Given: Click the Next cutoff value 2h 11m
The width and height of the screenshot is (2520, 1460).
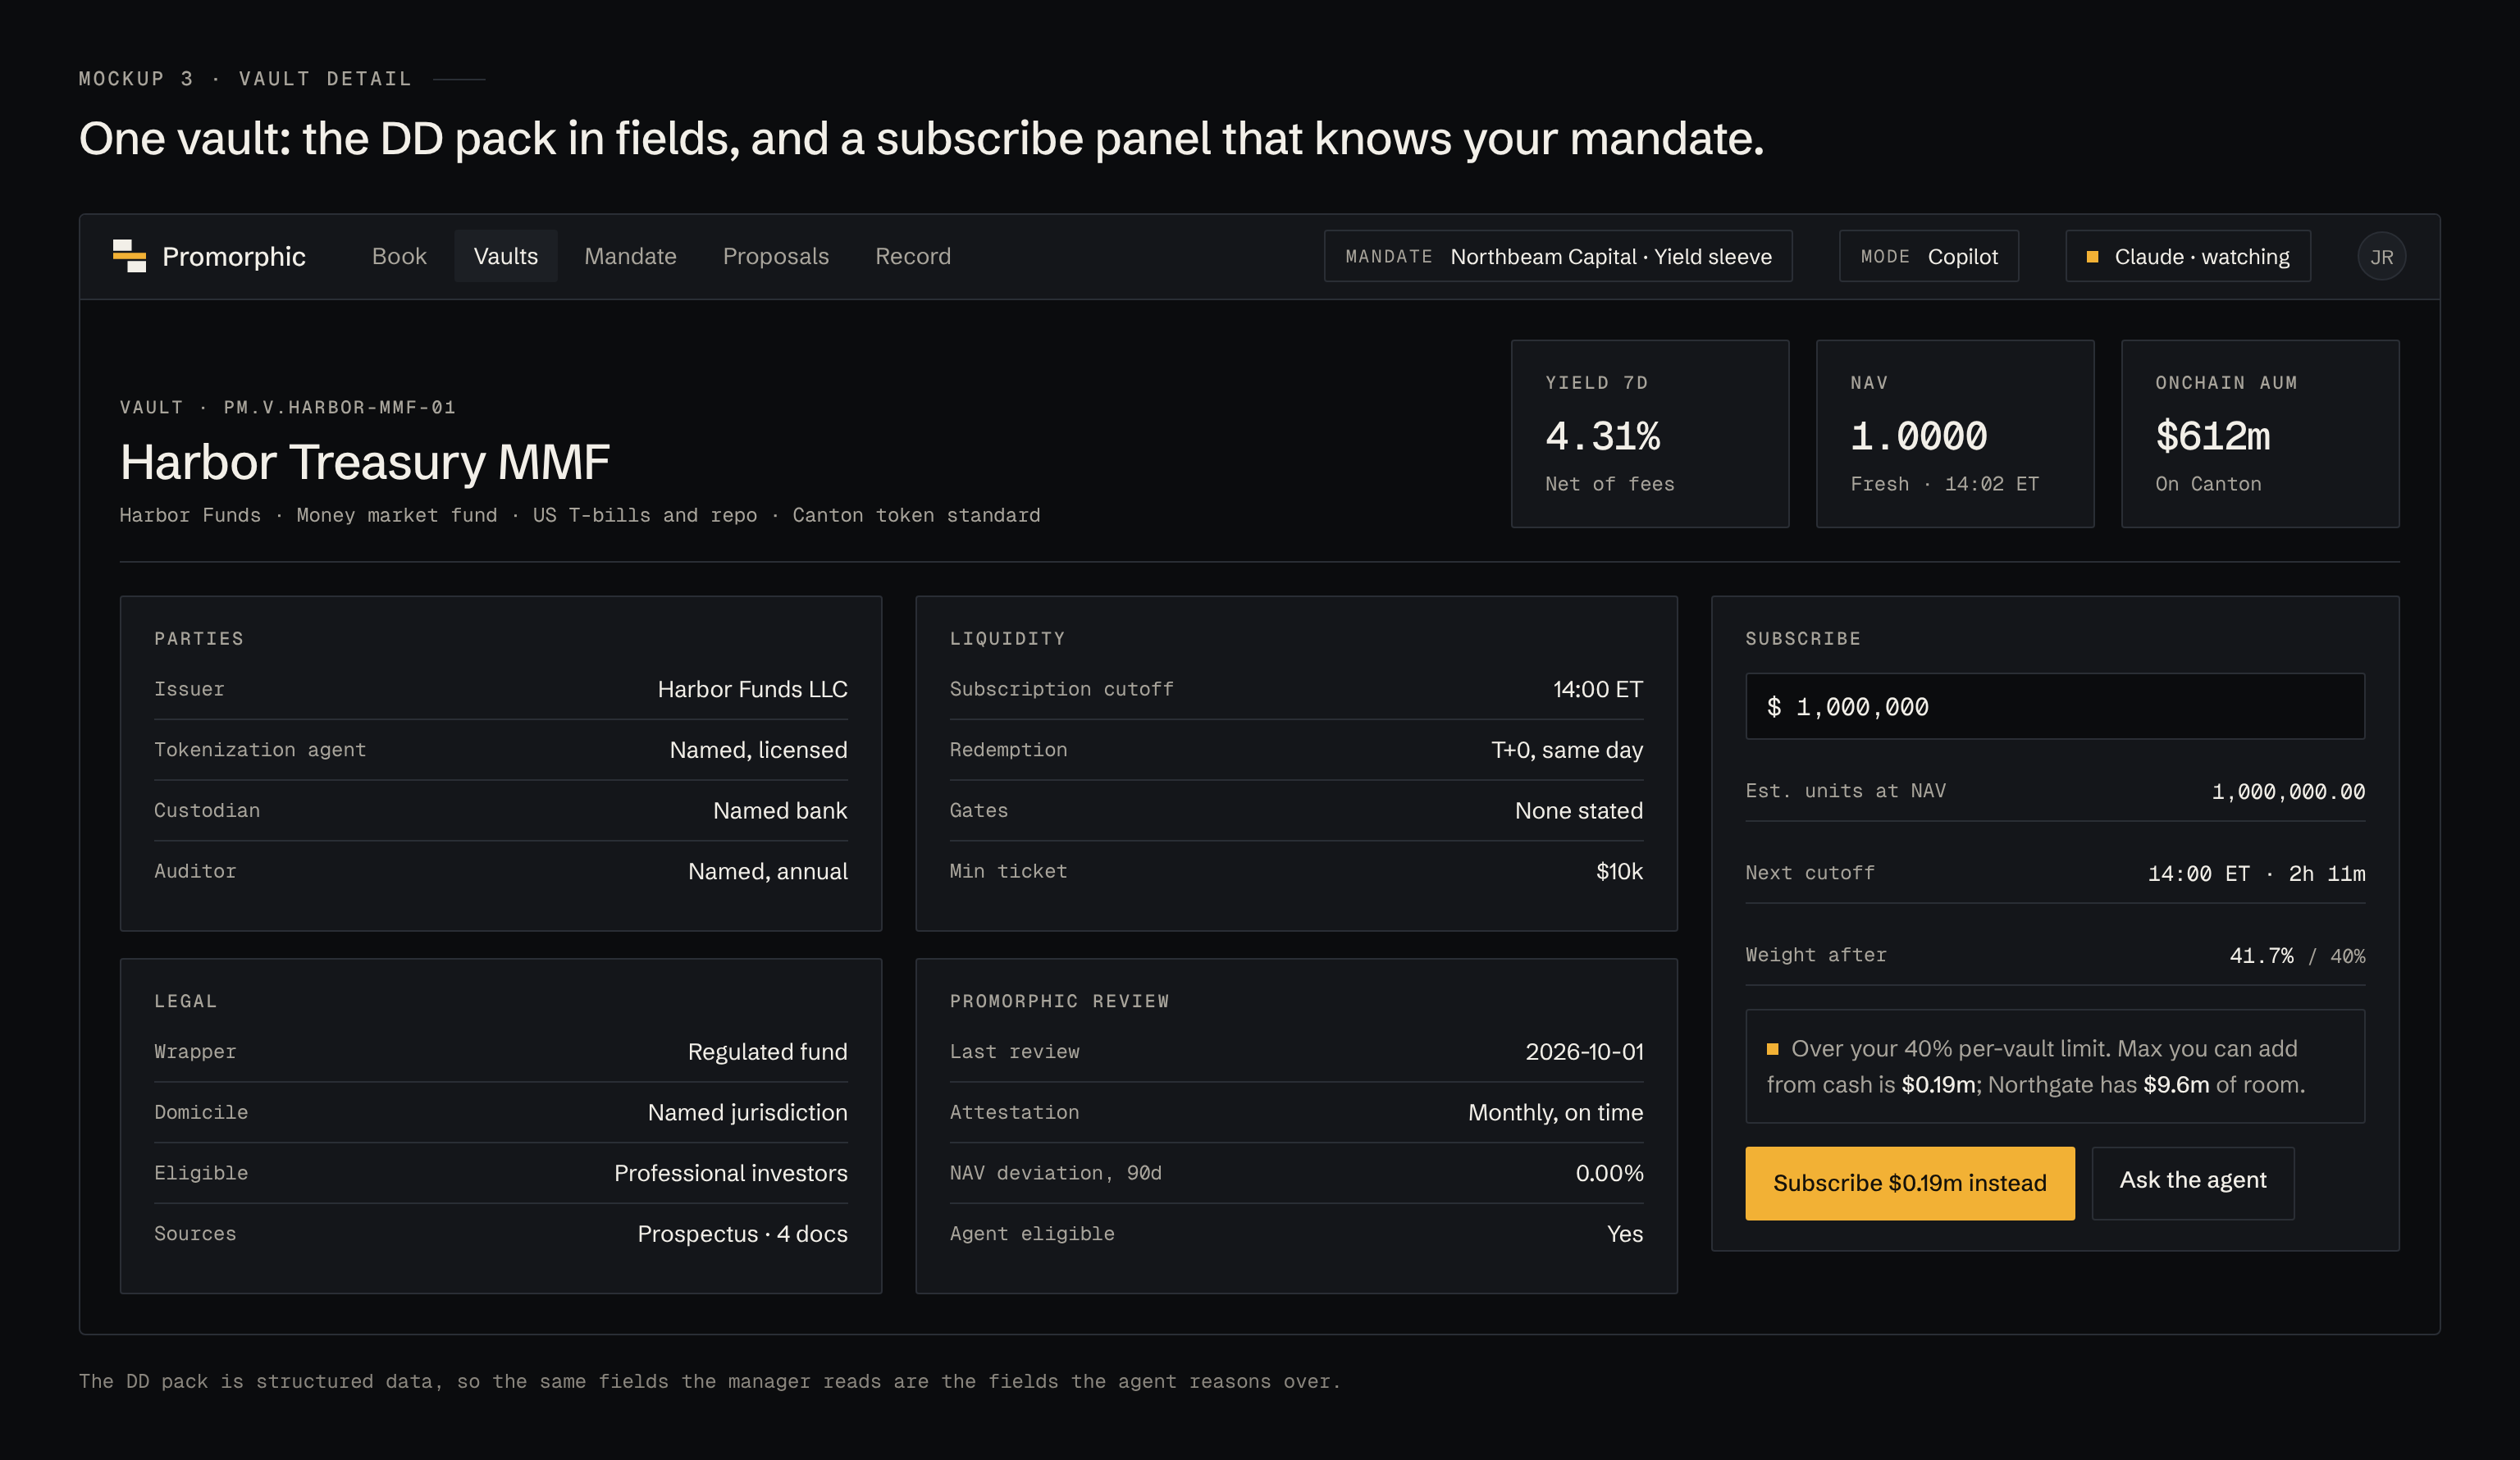Looking at the screenshot, I should tap(2327, 874).
